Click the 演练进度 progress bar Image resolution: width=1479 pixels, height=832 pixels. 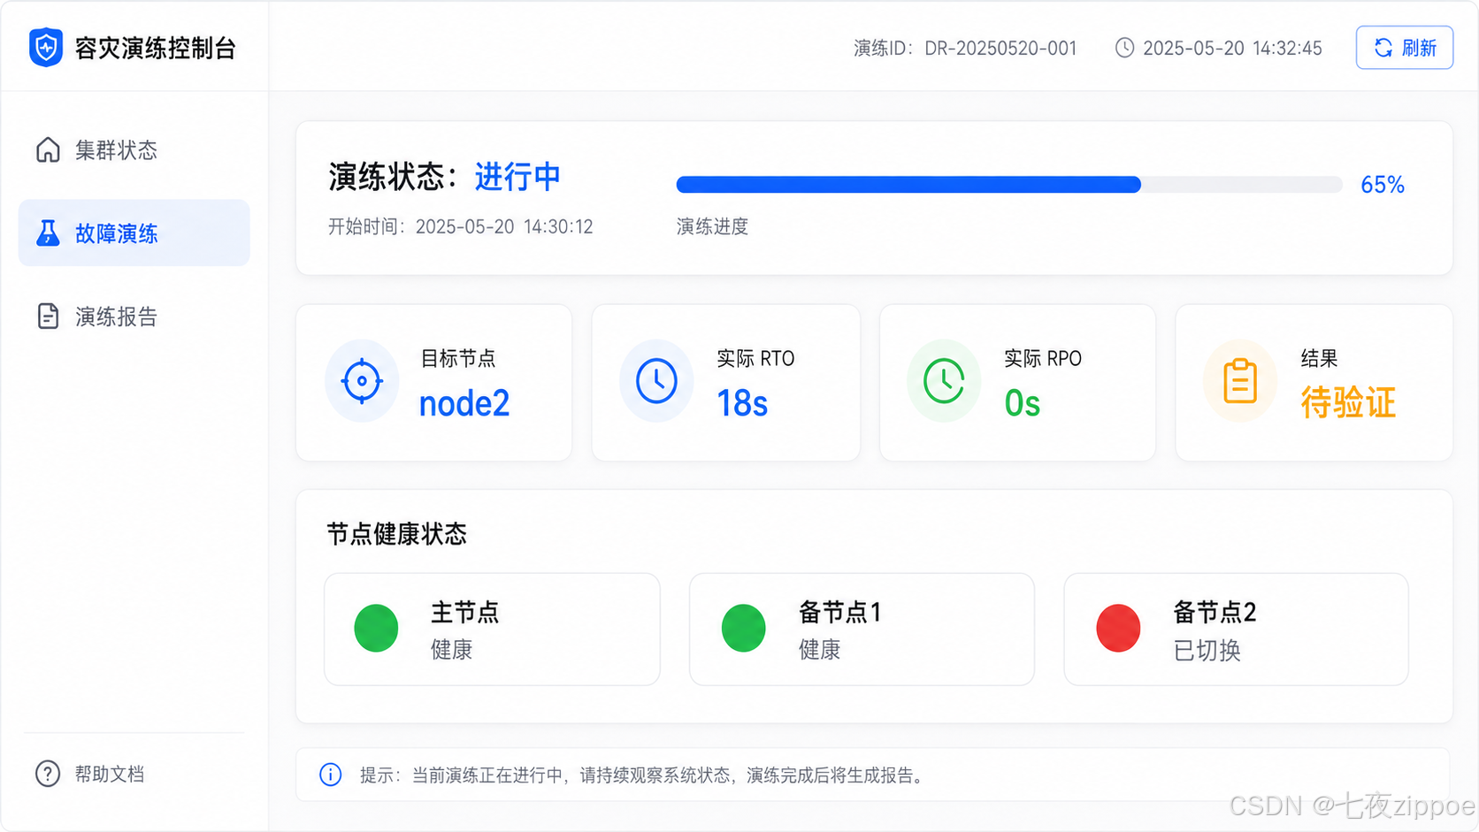pos(1009,185)
